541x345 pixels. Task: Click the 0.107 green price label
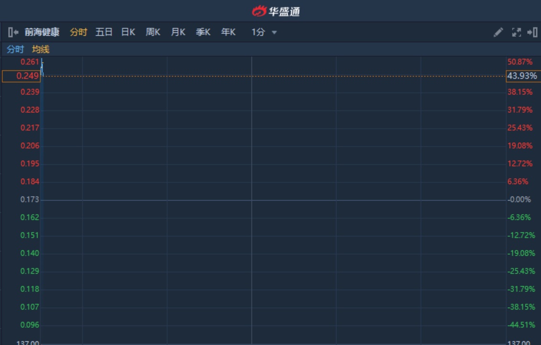30,307
